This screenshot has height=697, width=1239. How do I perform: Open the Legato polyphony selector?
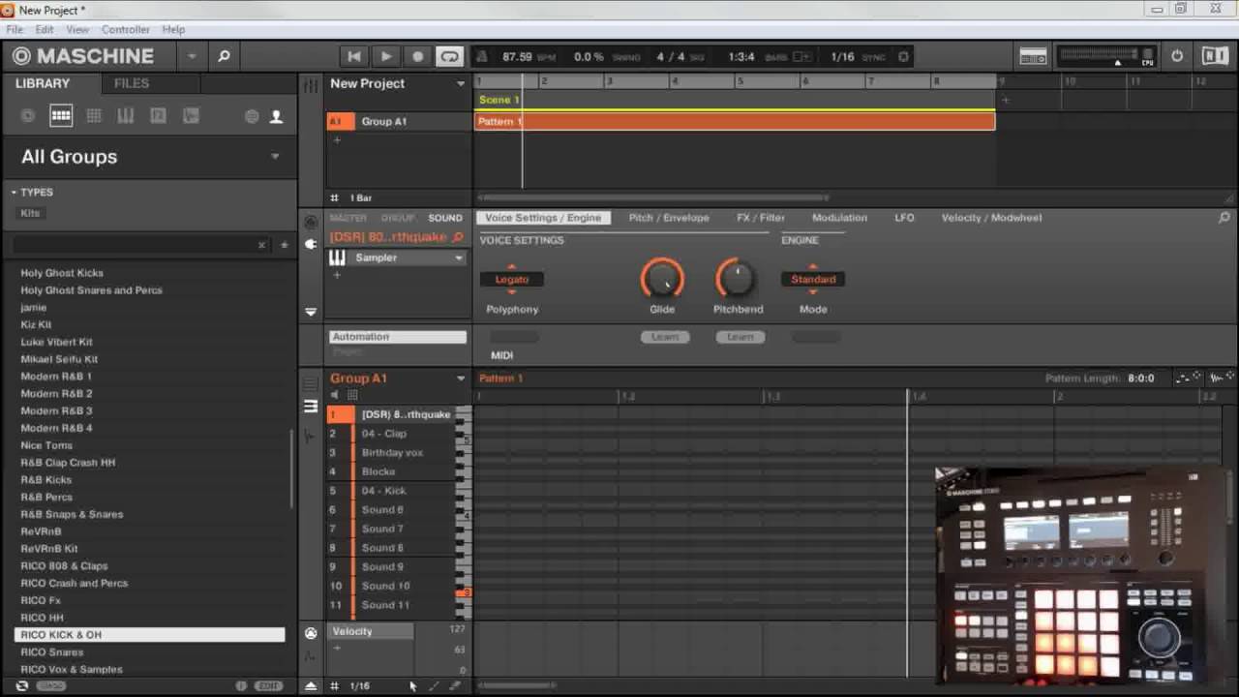(512, 279)
